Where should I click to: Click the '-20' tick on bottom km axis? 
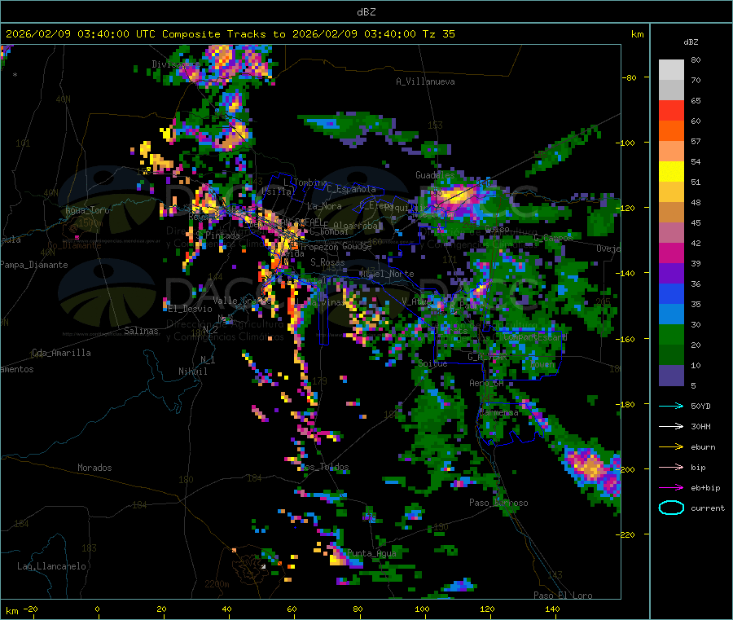pyautogui.click(x=31, y=609)
